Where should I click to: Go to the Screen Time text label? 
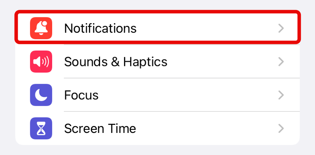point(100,128)
